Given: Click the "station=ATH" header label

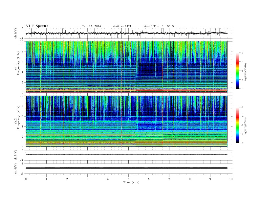Looking at the screenshot, I should coord(122,26).
